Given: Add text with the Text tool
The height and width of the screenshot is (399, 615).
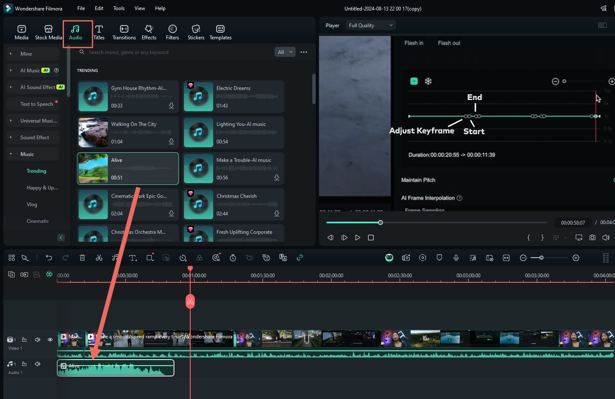Looking at the screenshot, I should (x=133, y=258).
